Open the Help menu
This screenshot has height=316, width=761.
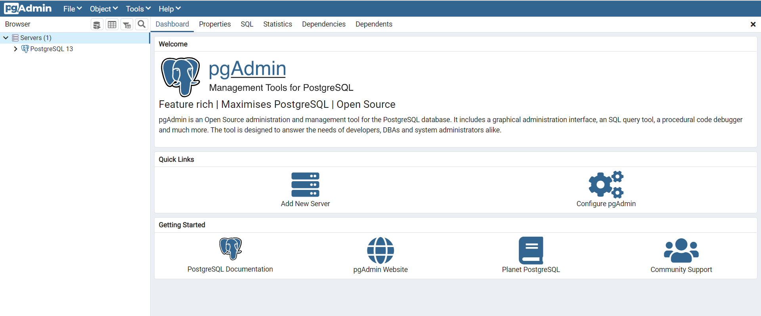(170, 9)
